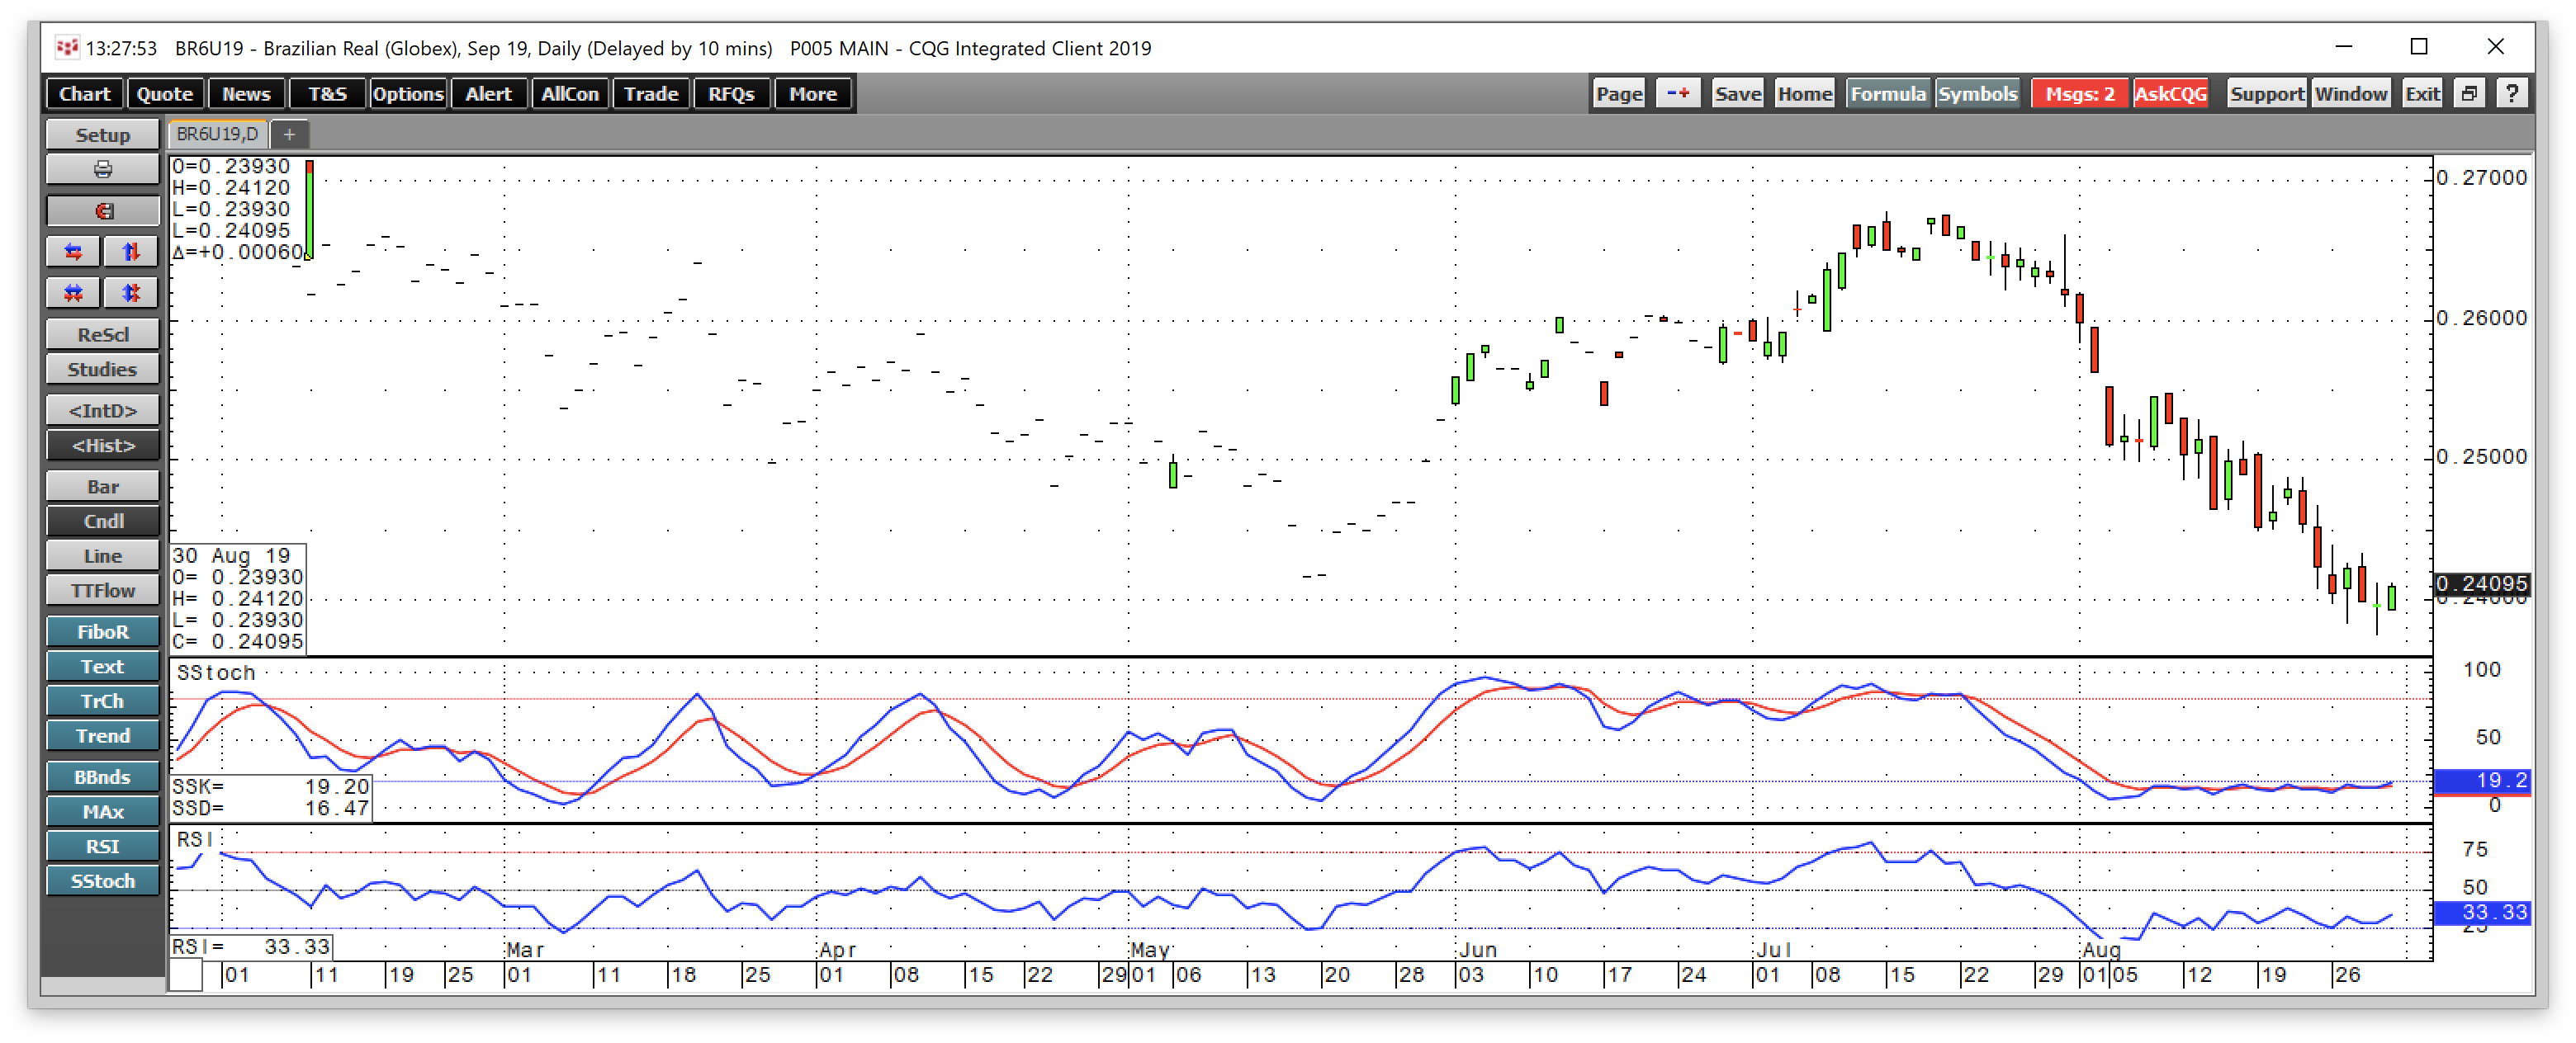Click the vertical scroll arrows icon

point(131,251)
